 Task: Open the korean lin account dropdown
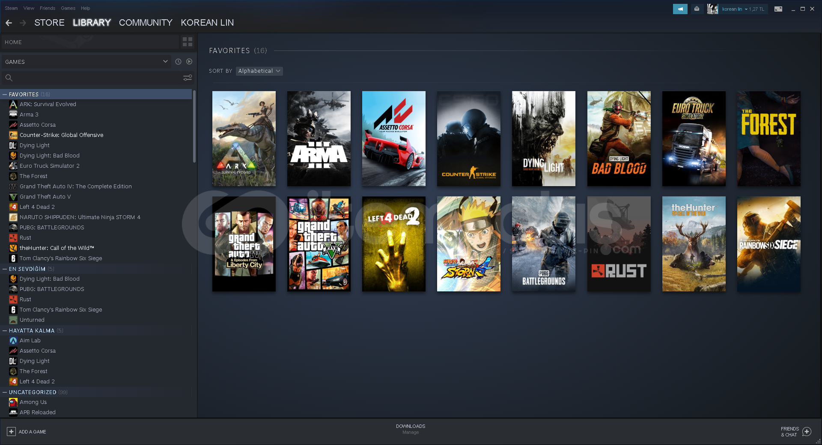click(x=743, y=9)
